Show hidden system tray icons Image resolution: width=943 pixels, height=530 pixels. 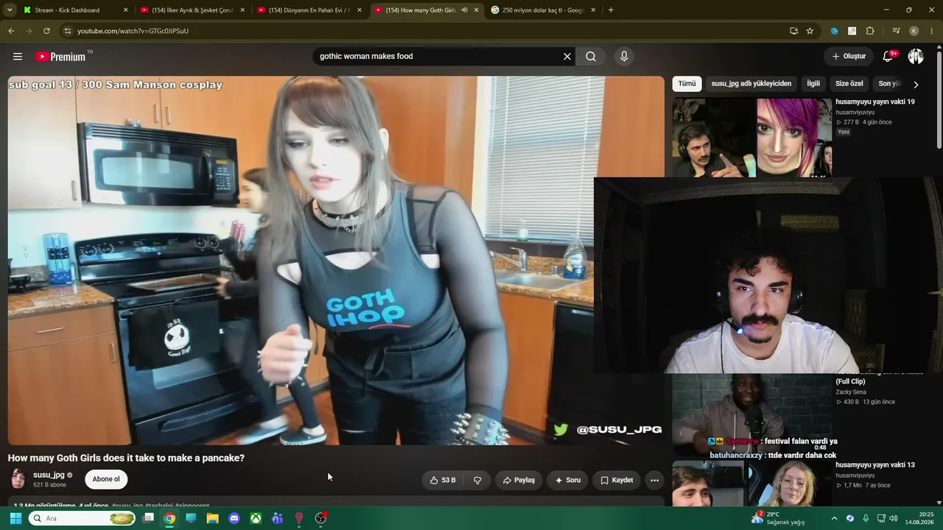[x=834, y=518]
